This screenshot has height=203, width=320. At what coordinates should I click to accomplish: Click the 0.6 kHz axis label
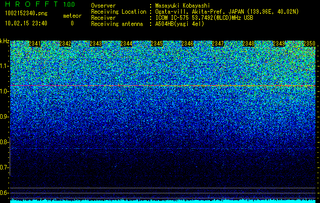[4, 193]
